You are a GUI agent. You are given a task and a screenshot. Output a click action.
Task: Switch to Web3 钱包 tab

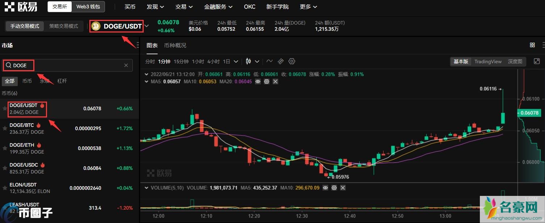pyautogui.click(x=88, y=7)
